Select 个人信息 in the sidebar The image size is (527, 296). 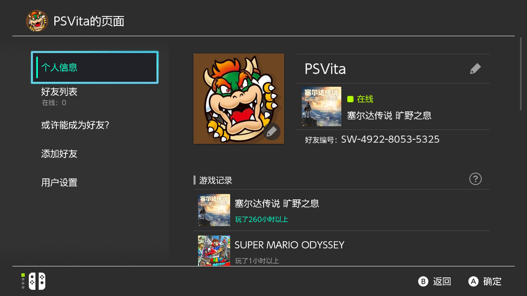[x=95, y=67]
